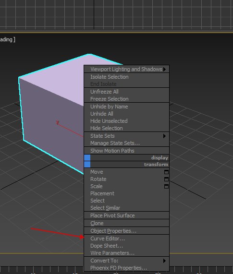Open Move transform settings box icon
The width and height of the screenshot is (233, 274).
tap(166, 172)
